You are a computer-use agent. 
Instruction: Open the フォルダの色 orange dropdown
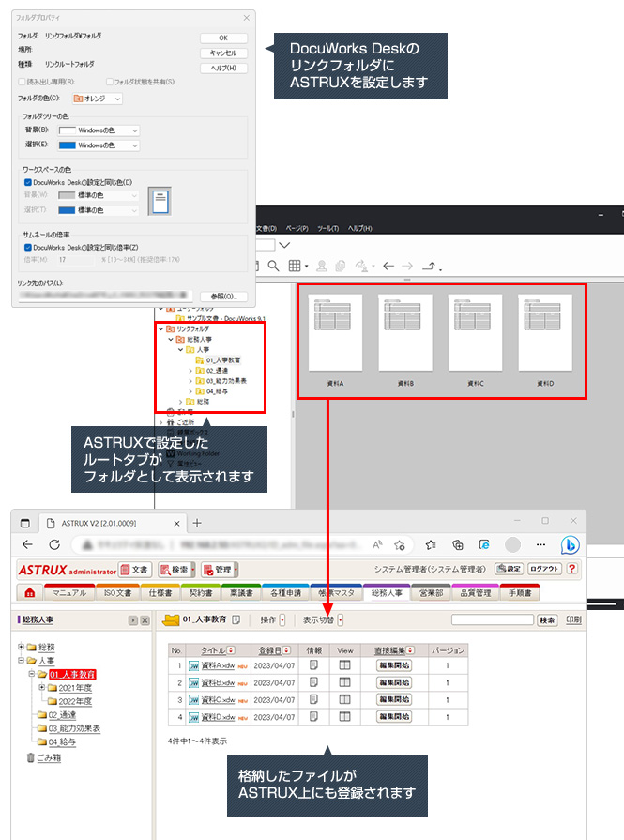click(x=98, y=99)
